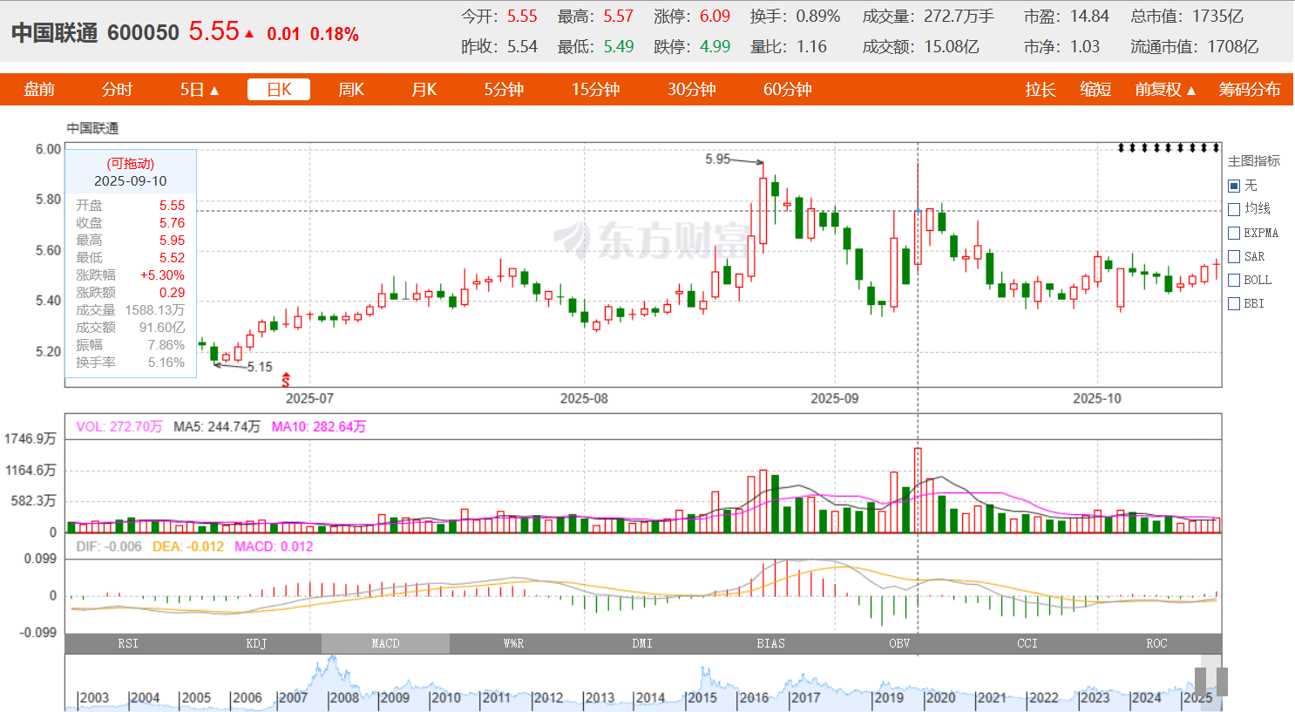The width and height of the screenshot is (1295, 712).
Task: Click the 缩短 shorten chart button
Action: [x=1095, y=90]
